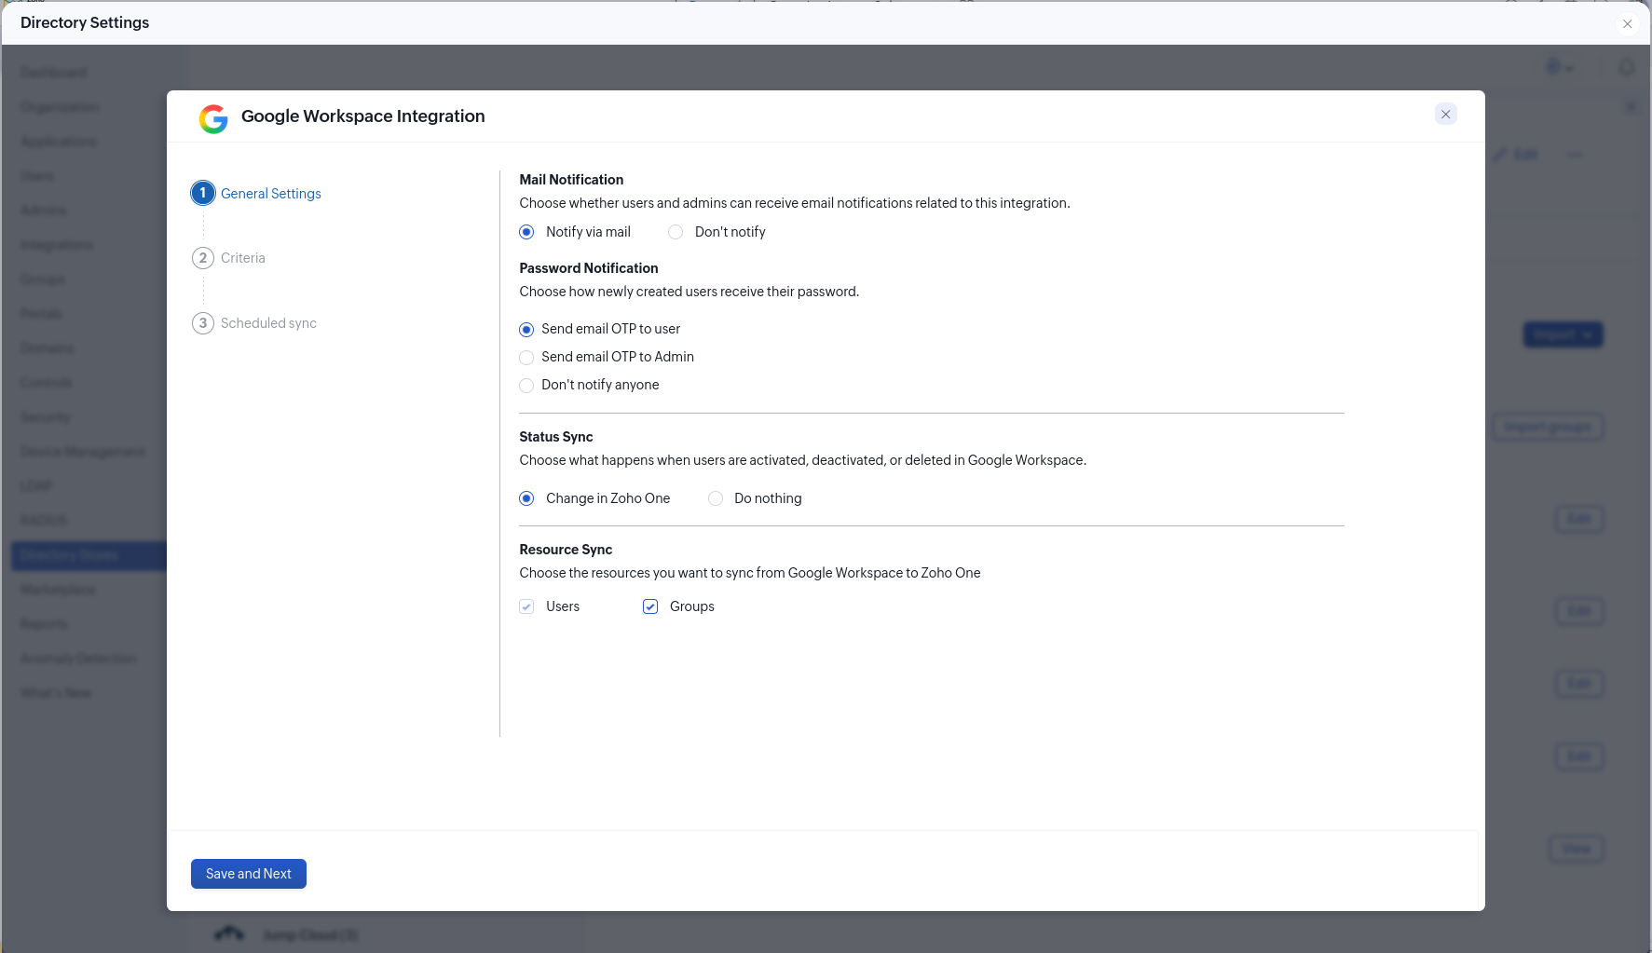Go to the Criteria step label
Image resolution: width=1652 pixels, height=953 pixels.
click(243, 258)
